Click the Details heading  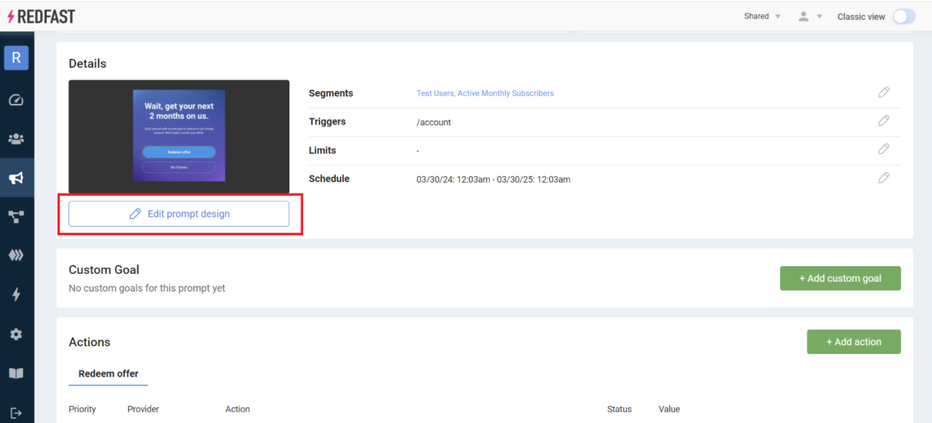coord(87,64)
